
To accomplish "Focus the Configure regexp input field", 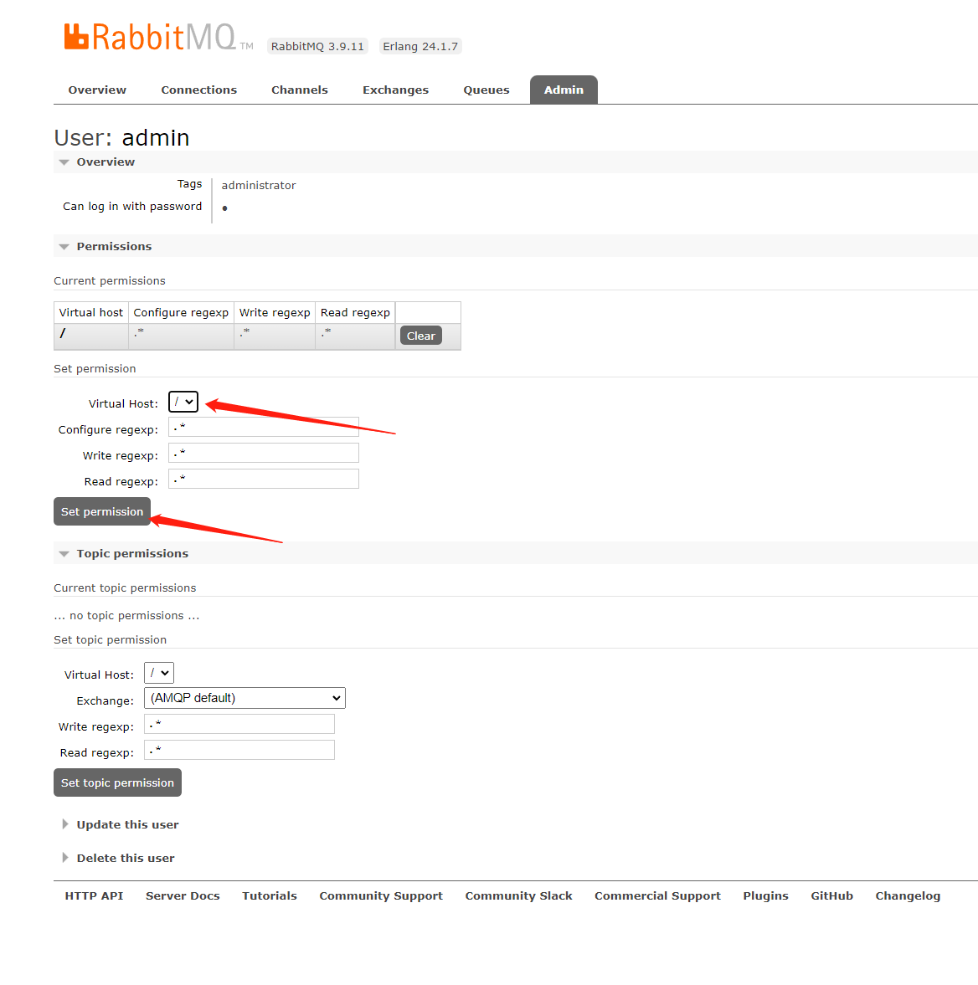I will click(264, 427).
